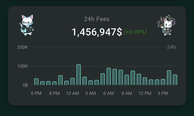This screenshot has height=116, width=194.
Task: Click the 200K y-axis label
Action: (x=23, y=47)
